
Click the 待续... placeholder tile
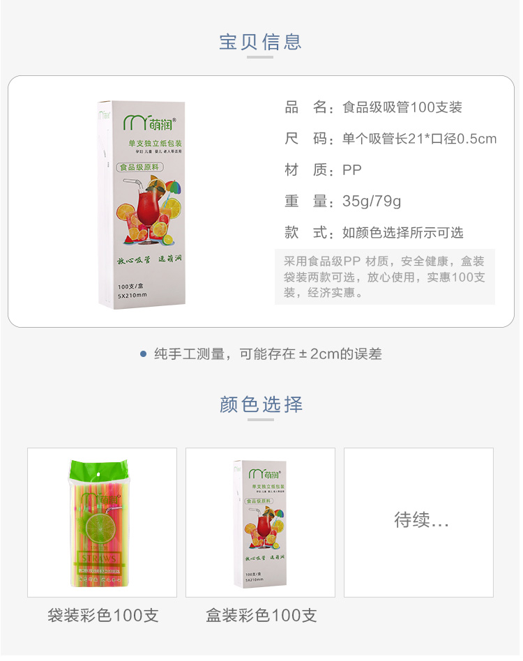(x=418, y=522)
